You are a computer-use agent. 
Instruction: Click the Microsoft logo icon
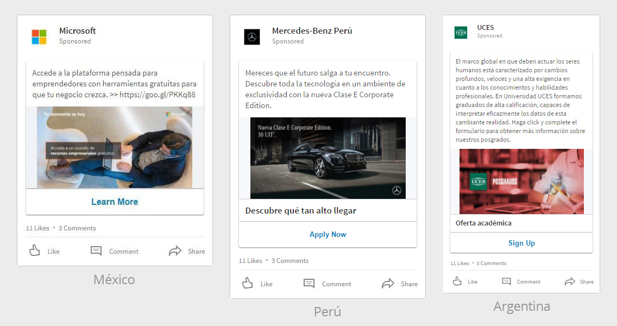tap(39, 36)
